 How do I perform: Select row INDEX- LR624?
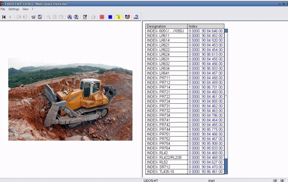(x=185, y=54)
